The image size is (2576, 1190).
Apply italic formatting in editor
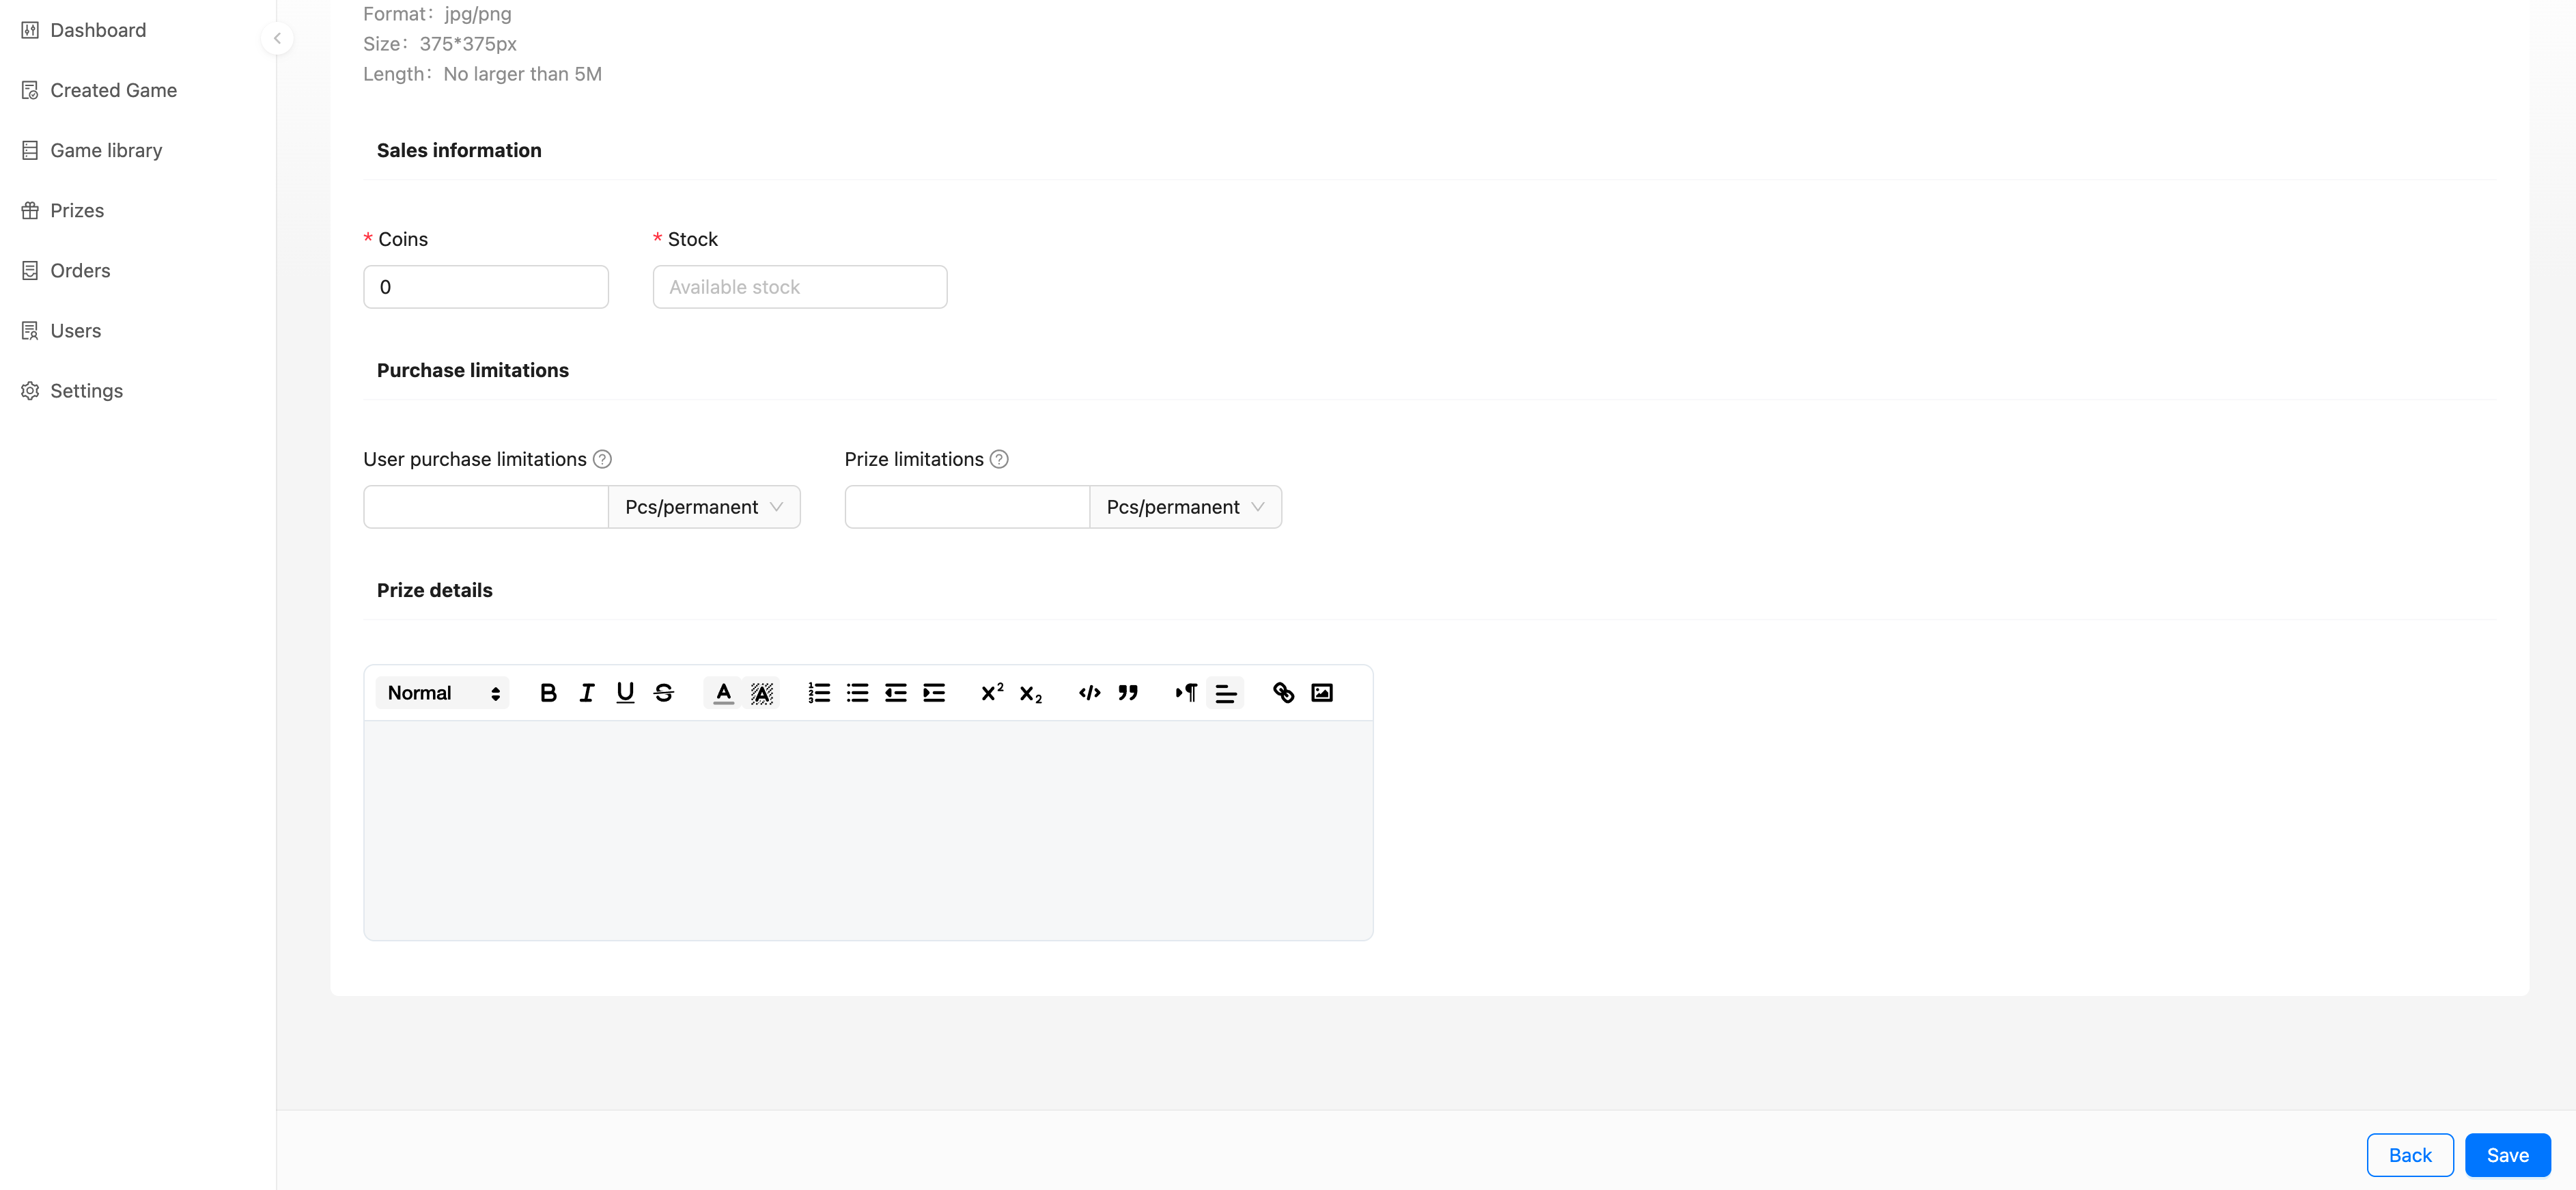click(x=587, y=693)
